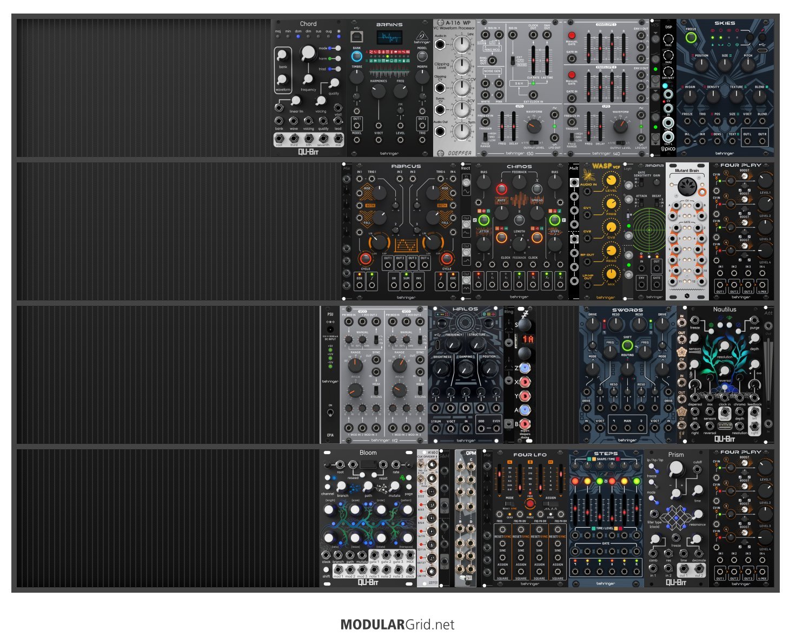Click the yellow RESO knob on Wasp VCF

pos(611,251)
